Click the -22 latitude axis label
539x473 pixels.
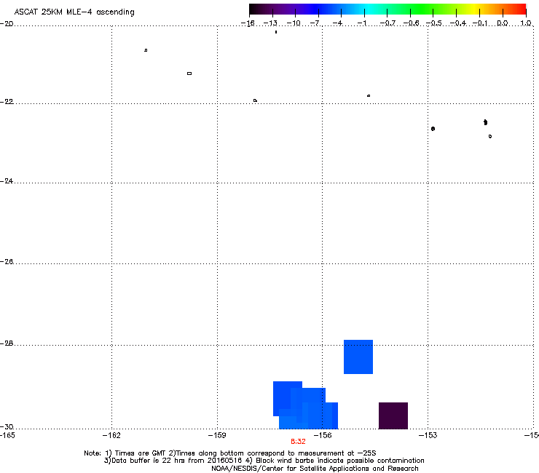[7, 102]
